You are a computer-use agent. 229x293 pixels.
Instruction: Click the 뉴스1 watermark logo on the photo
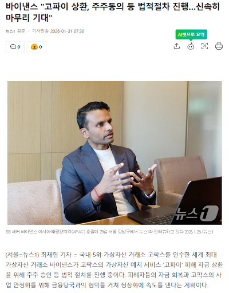tap(196, 213)
